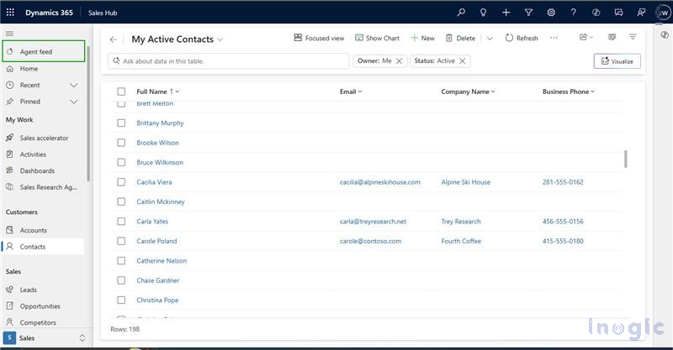Viewport: 673px width, 350px height.
Task: Open the user profile avatar
Action: click(664, 13)
